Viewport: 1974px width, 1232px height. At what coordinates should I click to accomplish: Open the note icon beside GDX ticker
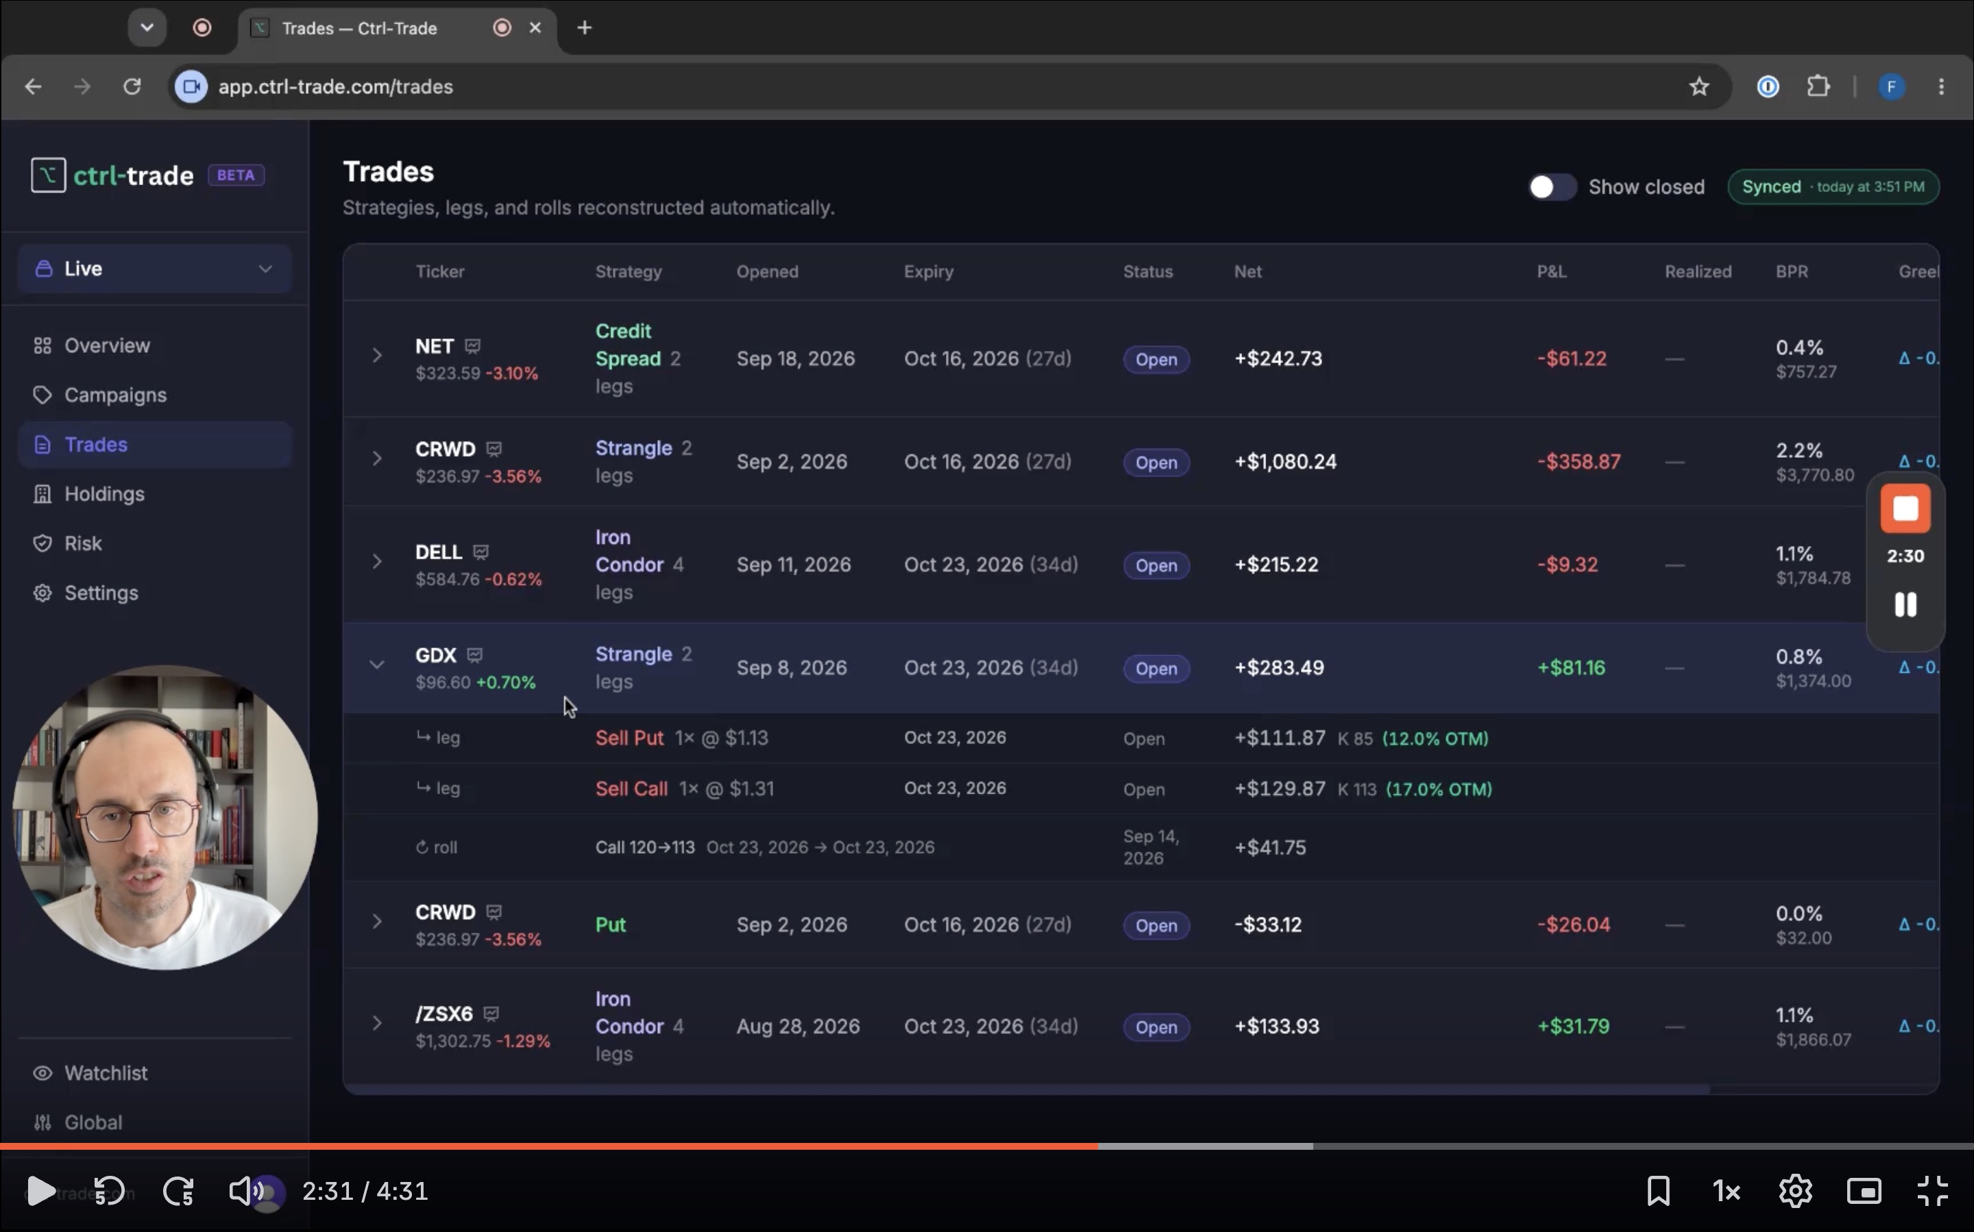[x=475, y=655]
